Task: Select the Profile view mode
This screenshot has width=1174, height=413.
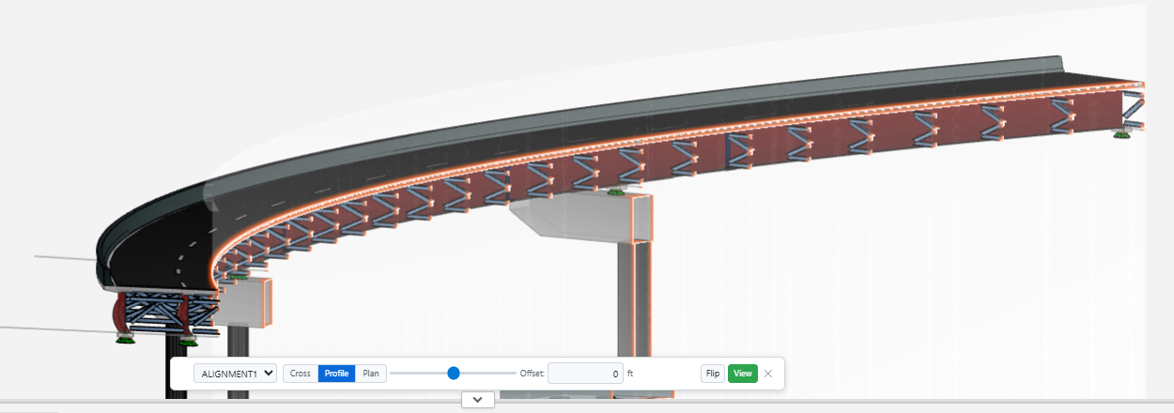Action: coord(336,374)
